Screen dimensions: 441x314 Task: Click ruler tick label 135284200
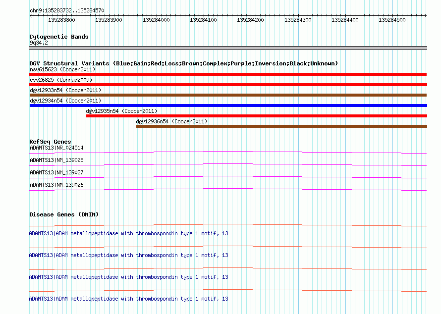point(250,20)
